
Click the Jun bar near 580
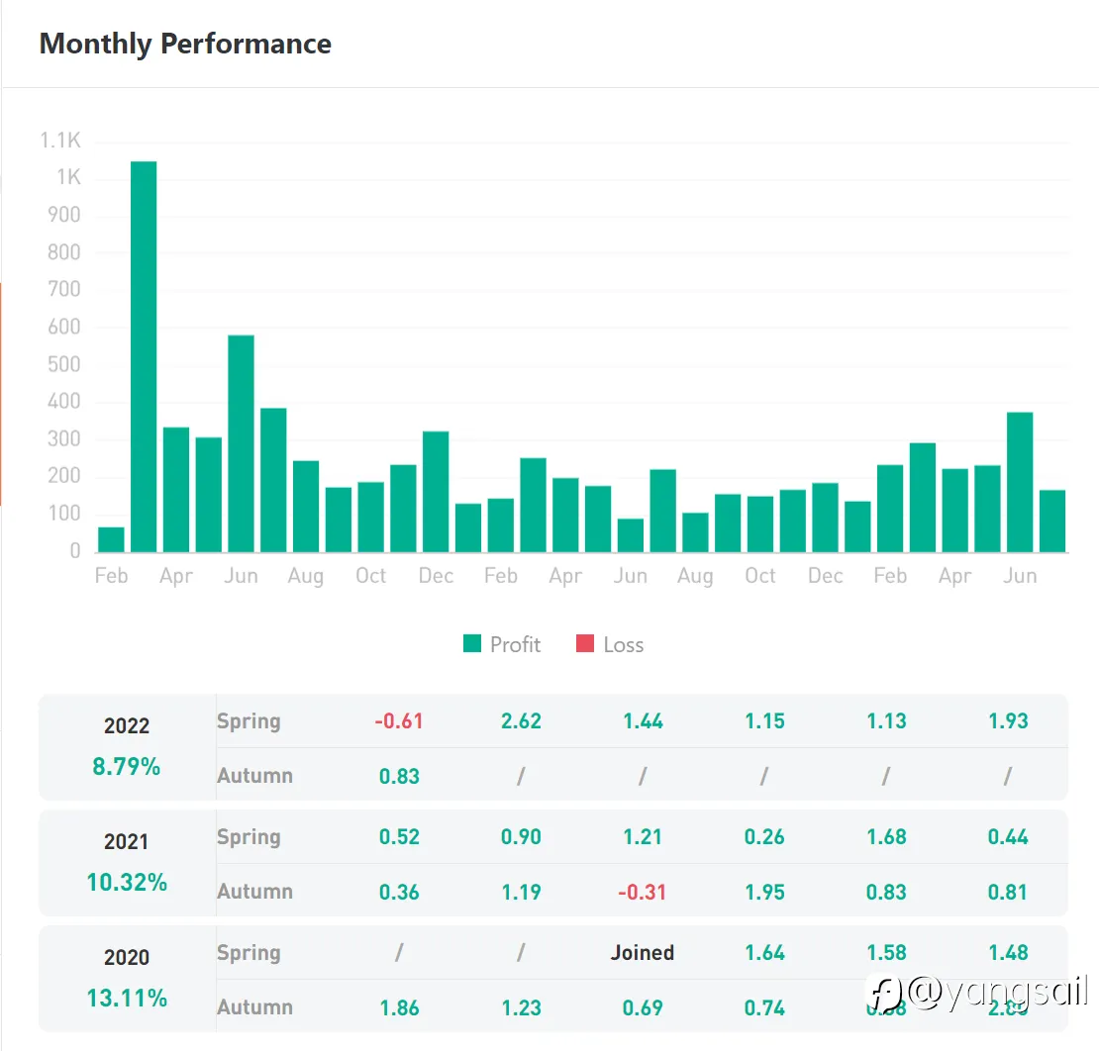[x=241, y=443]
